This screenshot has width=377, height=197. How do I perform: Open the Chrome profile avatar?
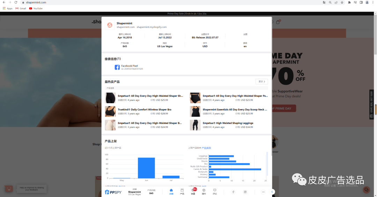click(x=367, y=2)
